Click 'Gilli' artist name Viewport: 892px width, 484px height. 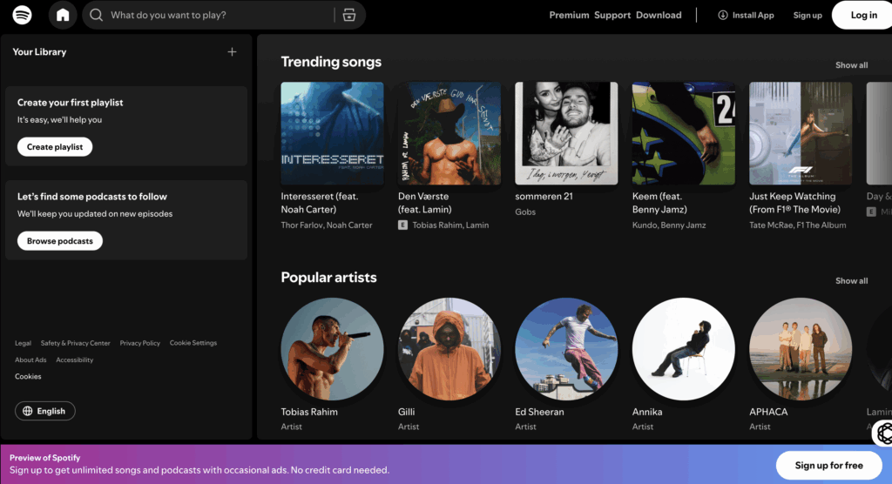(x=406, y=412)
